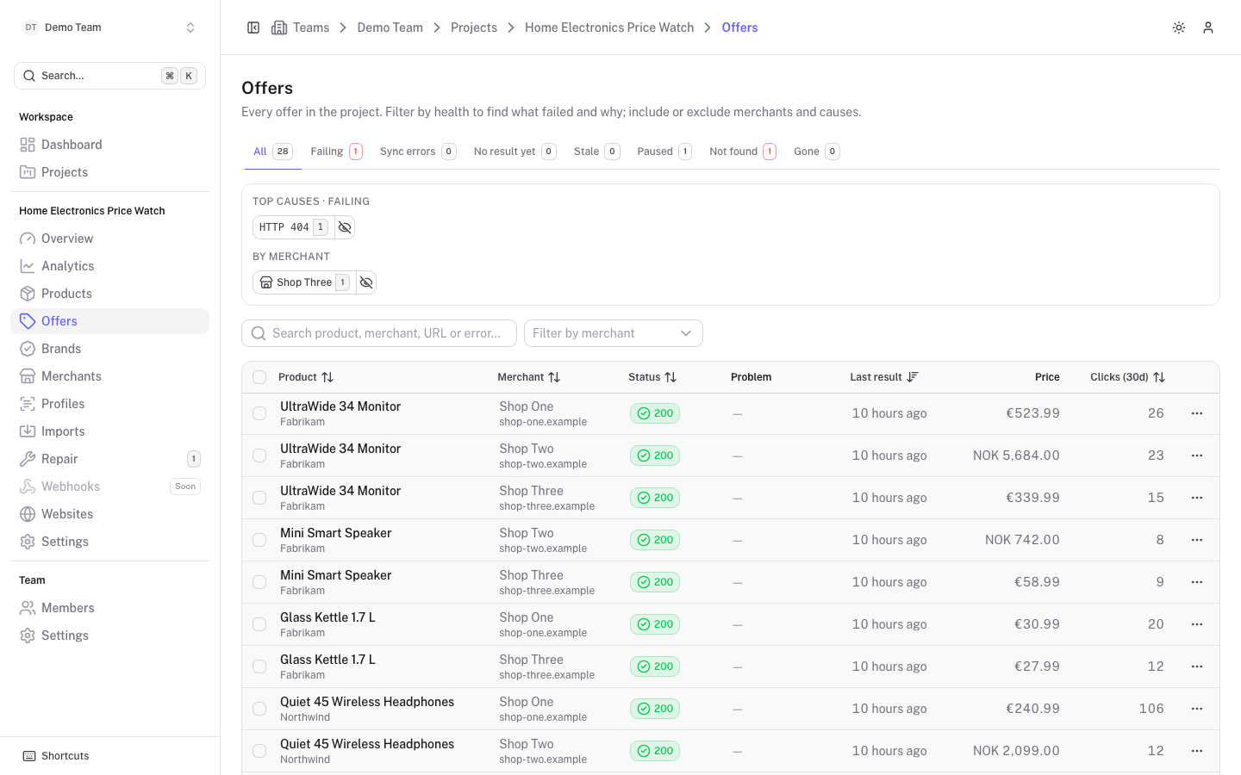This screenshot has width=1241, height=775.
Task: Open Merchants in the sidebar
Action: [109, 376]
